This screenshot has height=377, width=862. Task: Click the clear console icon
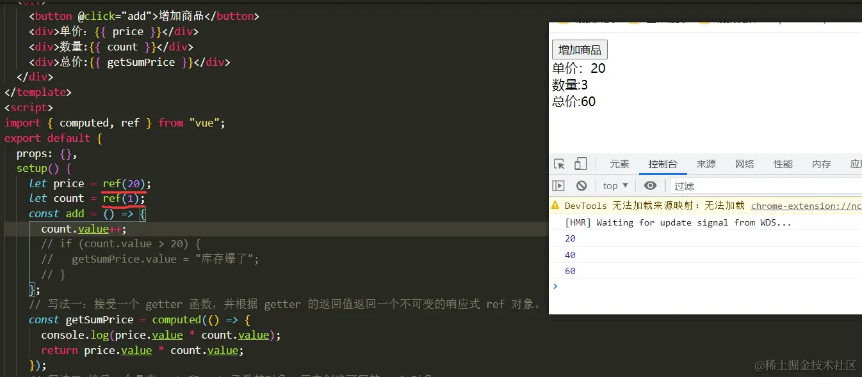580,185
